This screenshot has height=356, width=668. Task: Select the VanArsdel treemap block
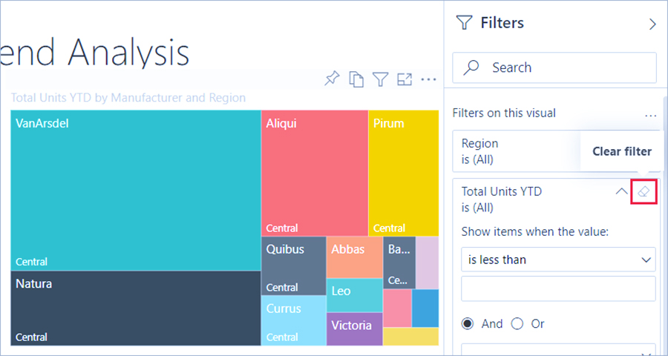(x=135, y=191)
